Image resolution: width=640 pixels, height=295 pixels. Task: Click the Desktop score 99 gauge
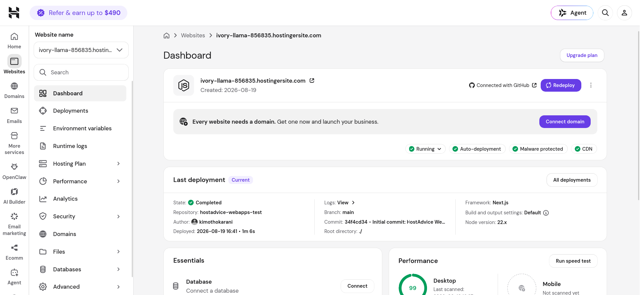413,288
